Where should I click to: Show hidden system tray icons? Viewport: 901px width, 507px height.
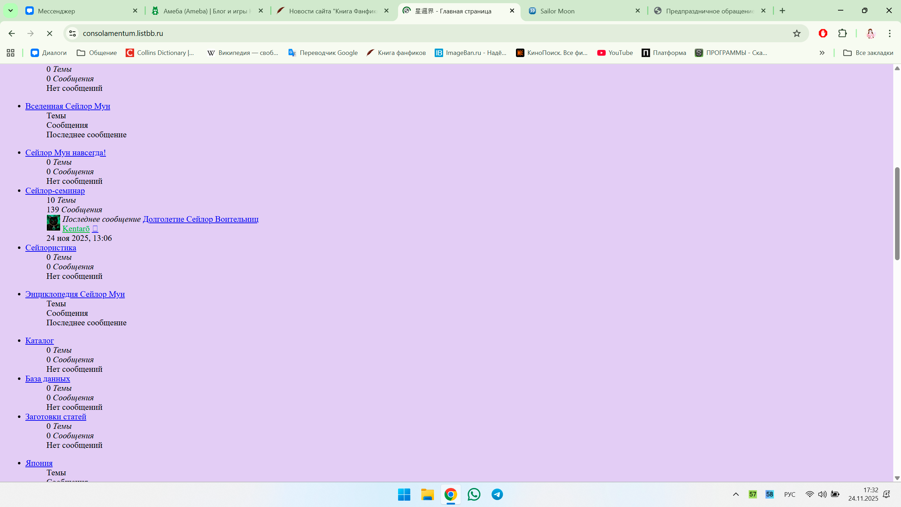736,494
